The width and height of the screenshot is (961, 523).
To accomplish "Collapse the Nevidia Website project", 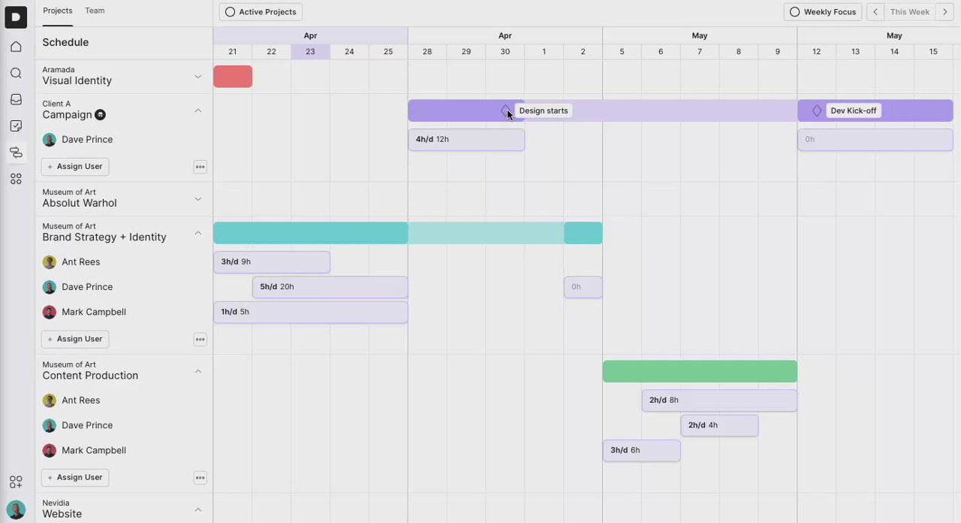I will [198, 509].
